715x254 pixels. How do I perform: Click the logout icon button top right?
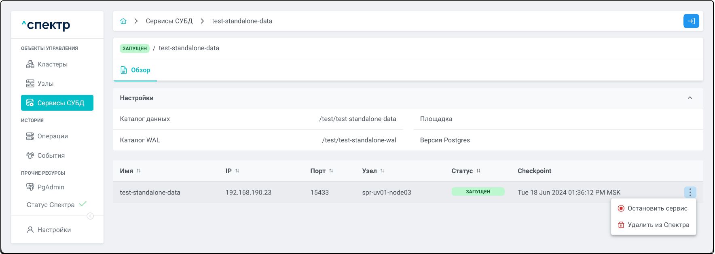pyautogui.click(x=691, y=21)
